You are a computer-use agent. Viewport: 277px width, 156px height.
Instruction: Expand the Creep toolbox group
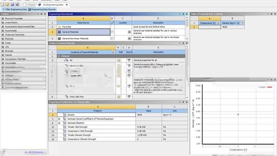[3, 43]
